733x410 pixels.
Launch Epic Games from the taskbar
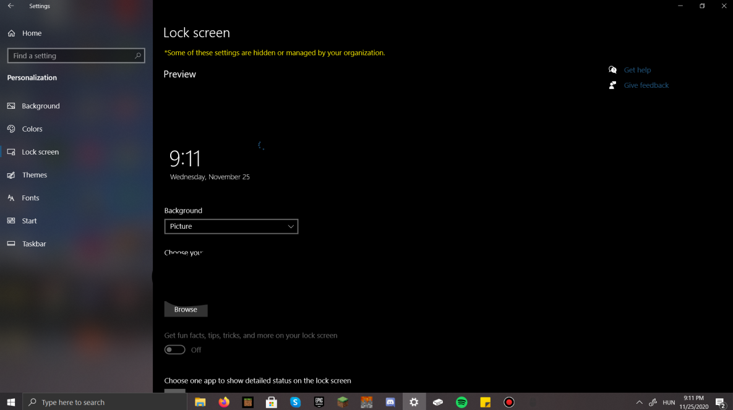[319, 402]
